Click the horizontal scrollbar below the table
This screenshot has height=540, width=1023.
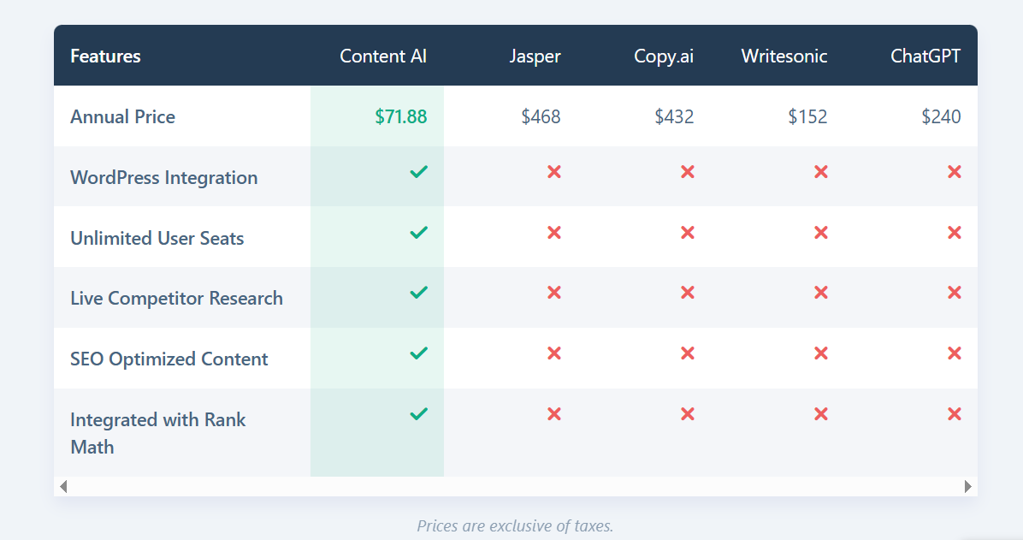pyautogui.click(x=513, y=486)
